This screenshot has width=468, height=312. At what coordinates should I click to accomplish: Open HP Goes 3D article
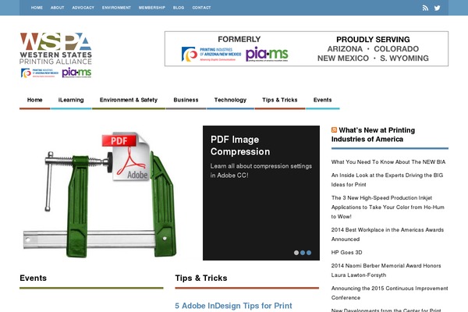tap(346, 253)
